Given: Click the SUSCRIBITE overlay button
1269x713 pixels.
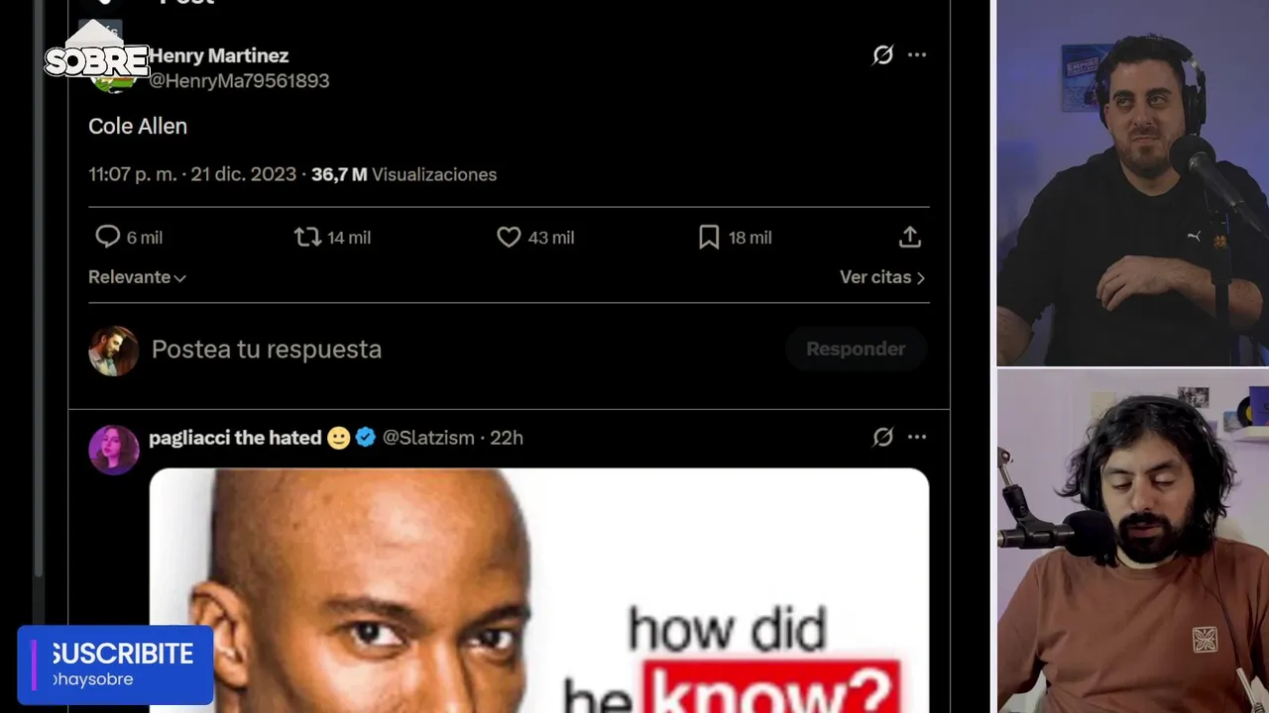Looking at the screenshot, I should pyautogui.click(x=115, y=664).
